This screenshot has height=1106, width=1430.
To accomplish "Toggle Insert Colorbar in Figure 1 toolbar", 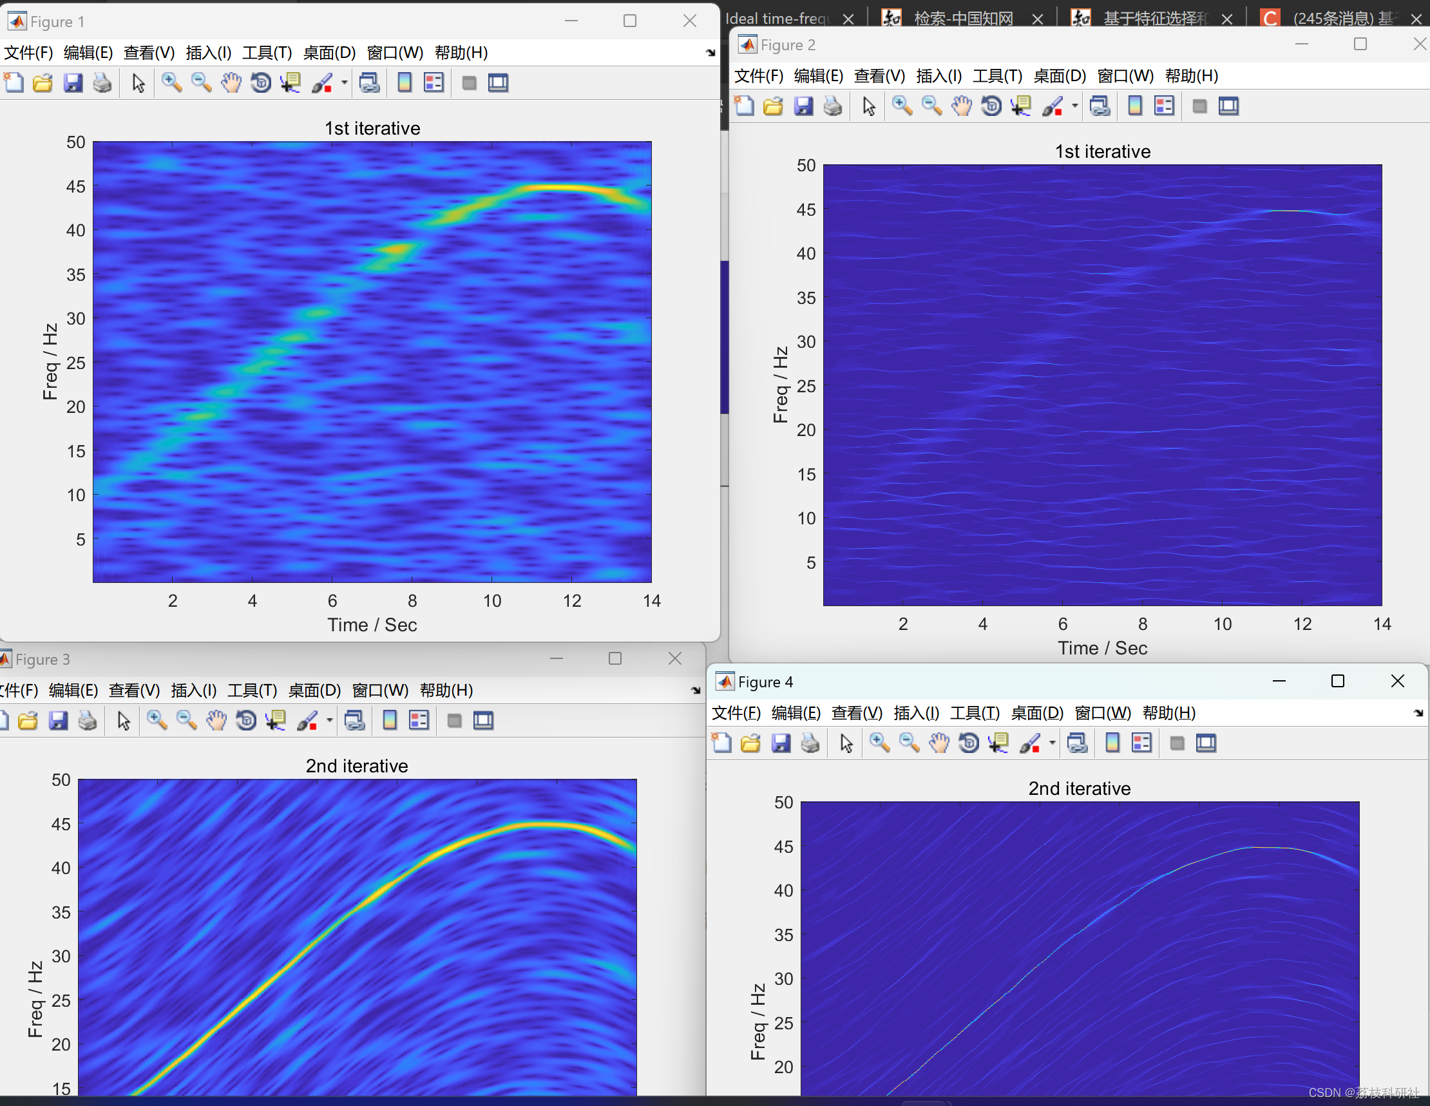I will 405,82.
